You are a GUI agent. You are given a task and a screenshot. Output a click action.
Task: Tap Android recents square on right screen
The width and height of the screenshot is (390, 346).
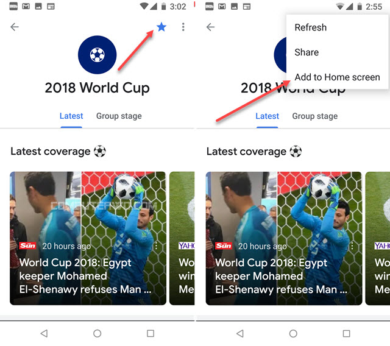[347, 333]
